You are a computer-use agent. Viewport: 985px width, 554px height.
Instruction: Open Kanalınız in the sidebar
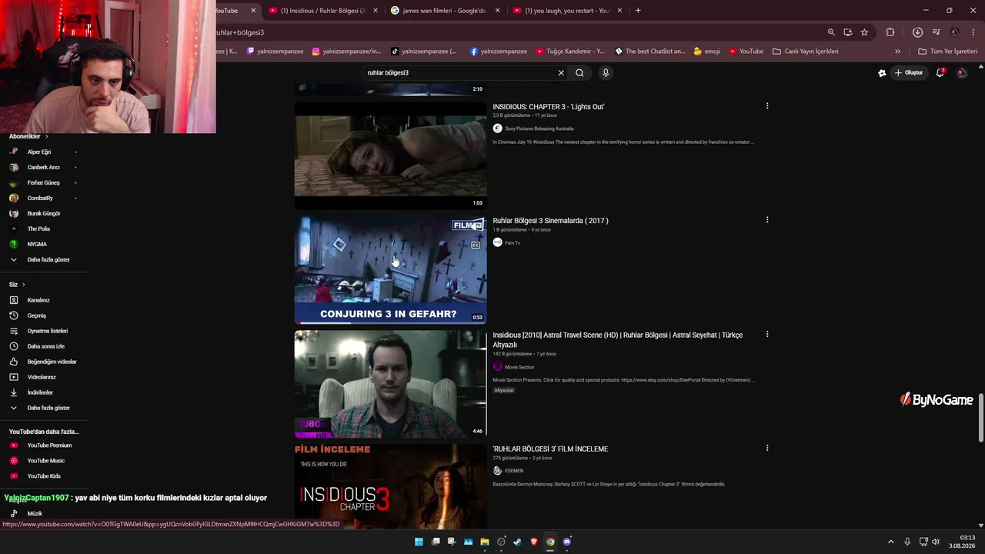(38, 300)
